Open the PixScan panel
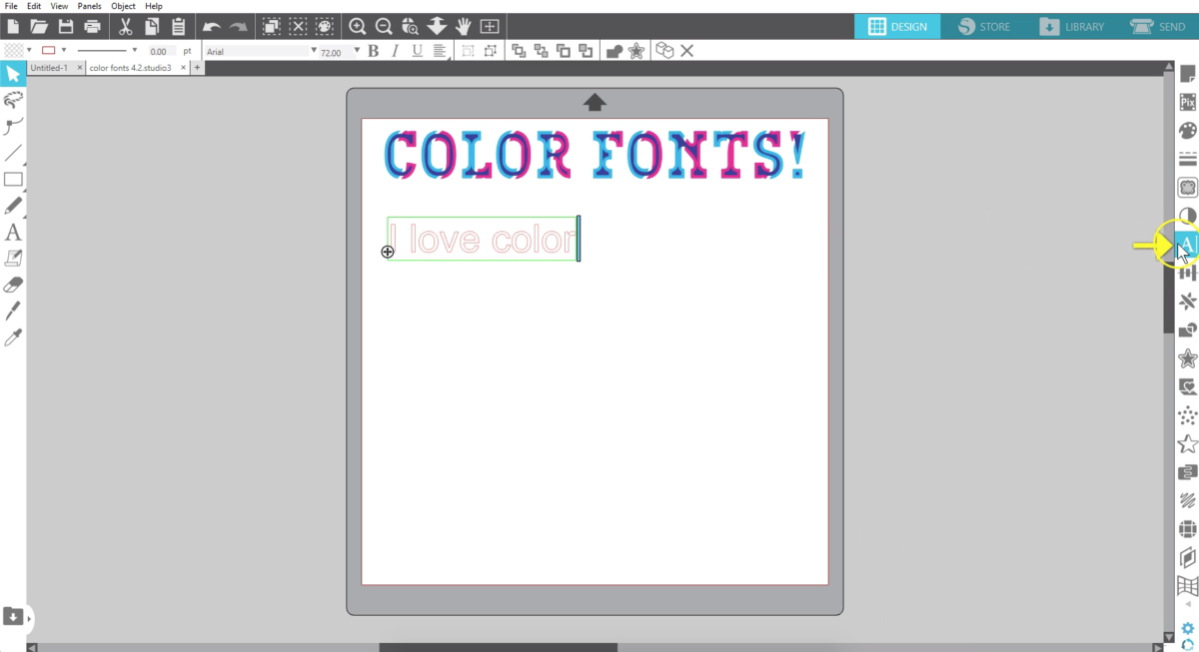The image size is (1199, 652). (x=1188, y=102)
